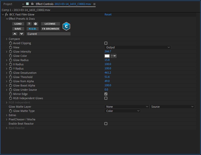Toggle the X Radius stopwatch
201x155 pixels.
[10, 64]
